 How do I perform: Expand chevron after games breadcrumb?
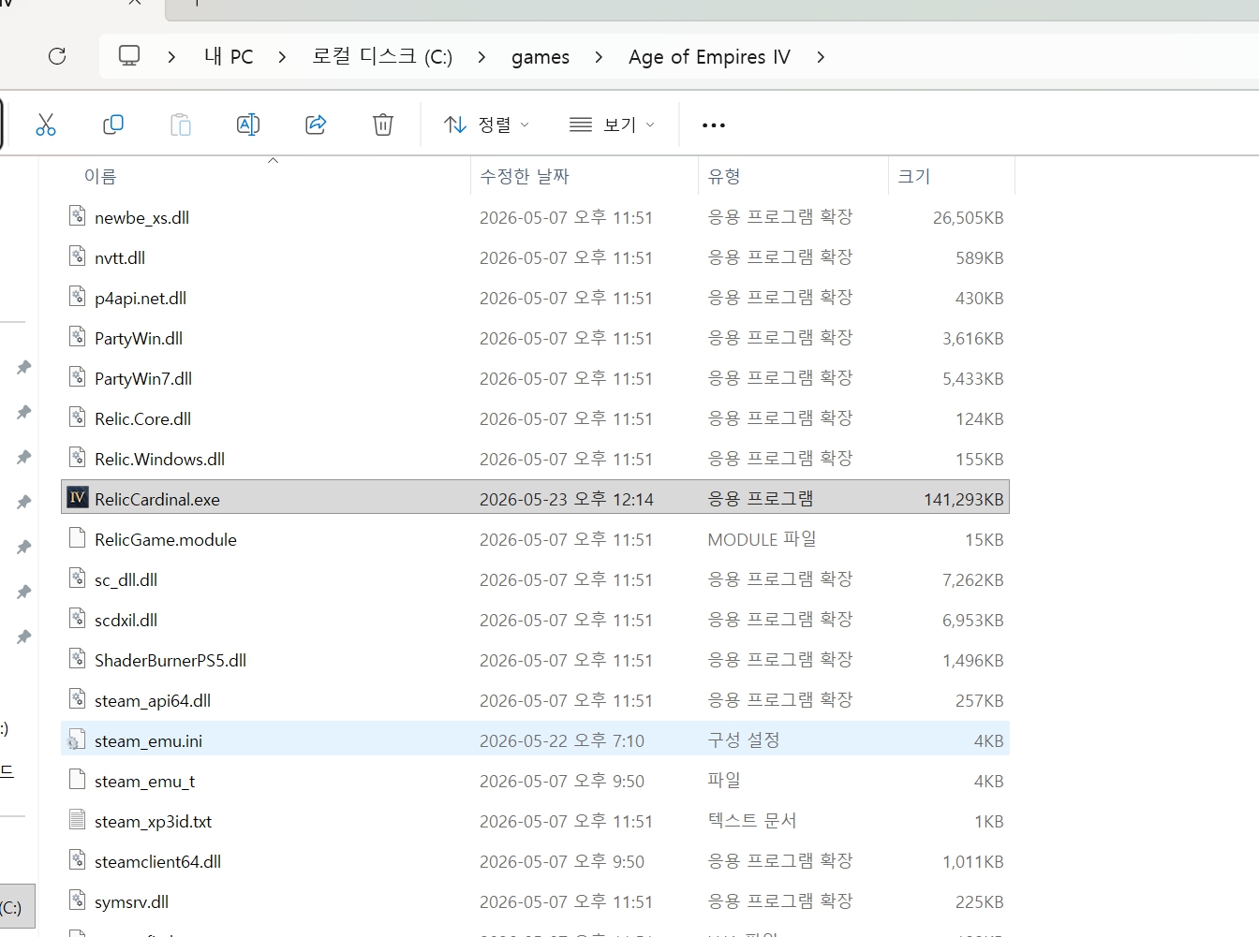(x=599, y=57)
